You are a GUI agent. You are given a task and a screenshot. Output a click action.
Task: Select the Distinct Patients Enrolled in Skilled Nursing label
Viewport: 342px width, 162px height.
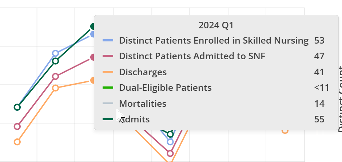pos(214,41)
